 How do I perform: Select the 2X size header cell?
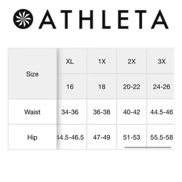132,61
